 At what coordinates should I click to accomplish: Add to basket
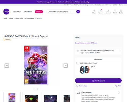pos(98,81)
